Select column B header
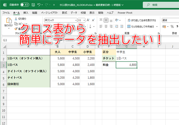Viewport: 179px width, 125px height. point(58,46)
